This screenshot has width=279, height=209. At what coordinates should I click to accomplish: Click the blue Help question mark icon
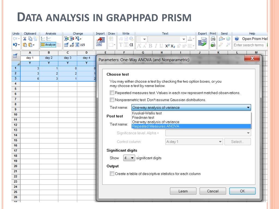(x=237, y=39)
